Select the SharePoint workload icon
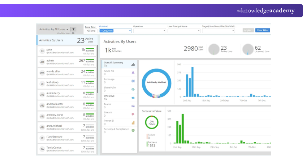The image size is (307, 162). (x=133, y=89)
